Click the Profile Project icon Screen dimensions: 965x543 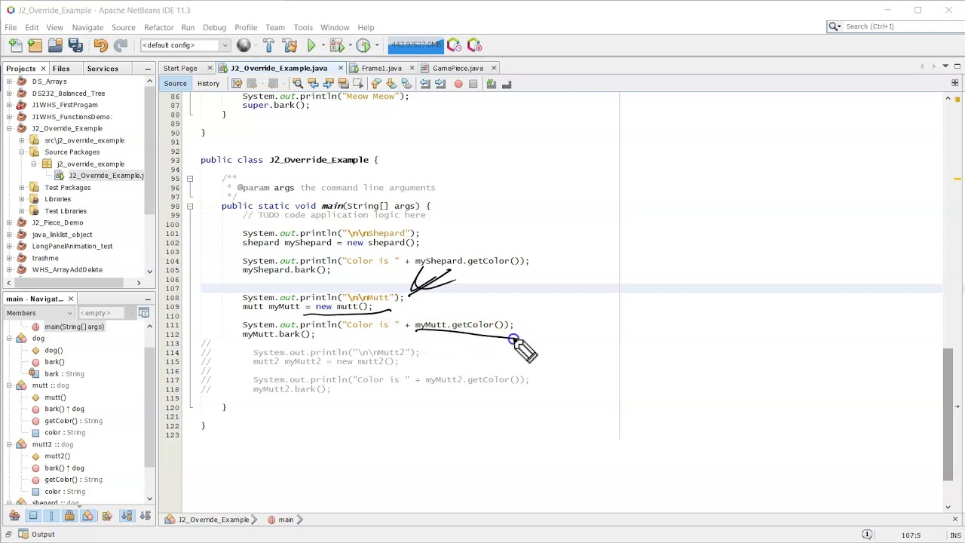(x=363, y=46)
